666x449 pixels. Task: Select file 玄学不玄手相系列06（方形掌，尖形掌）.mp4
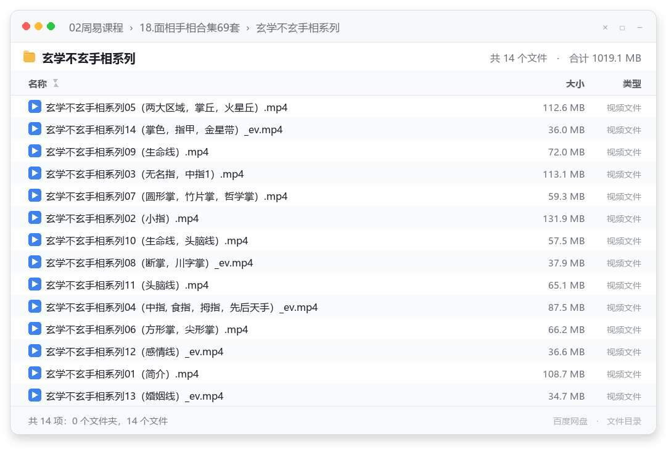coord(333,329)
